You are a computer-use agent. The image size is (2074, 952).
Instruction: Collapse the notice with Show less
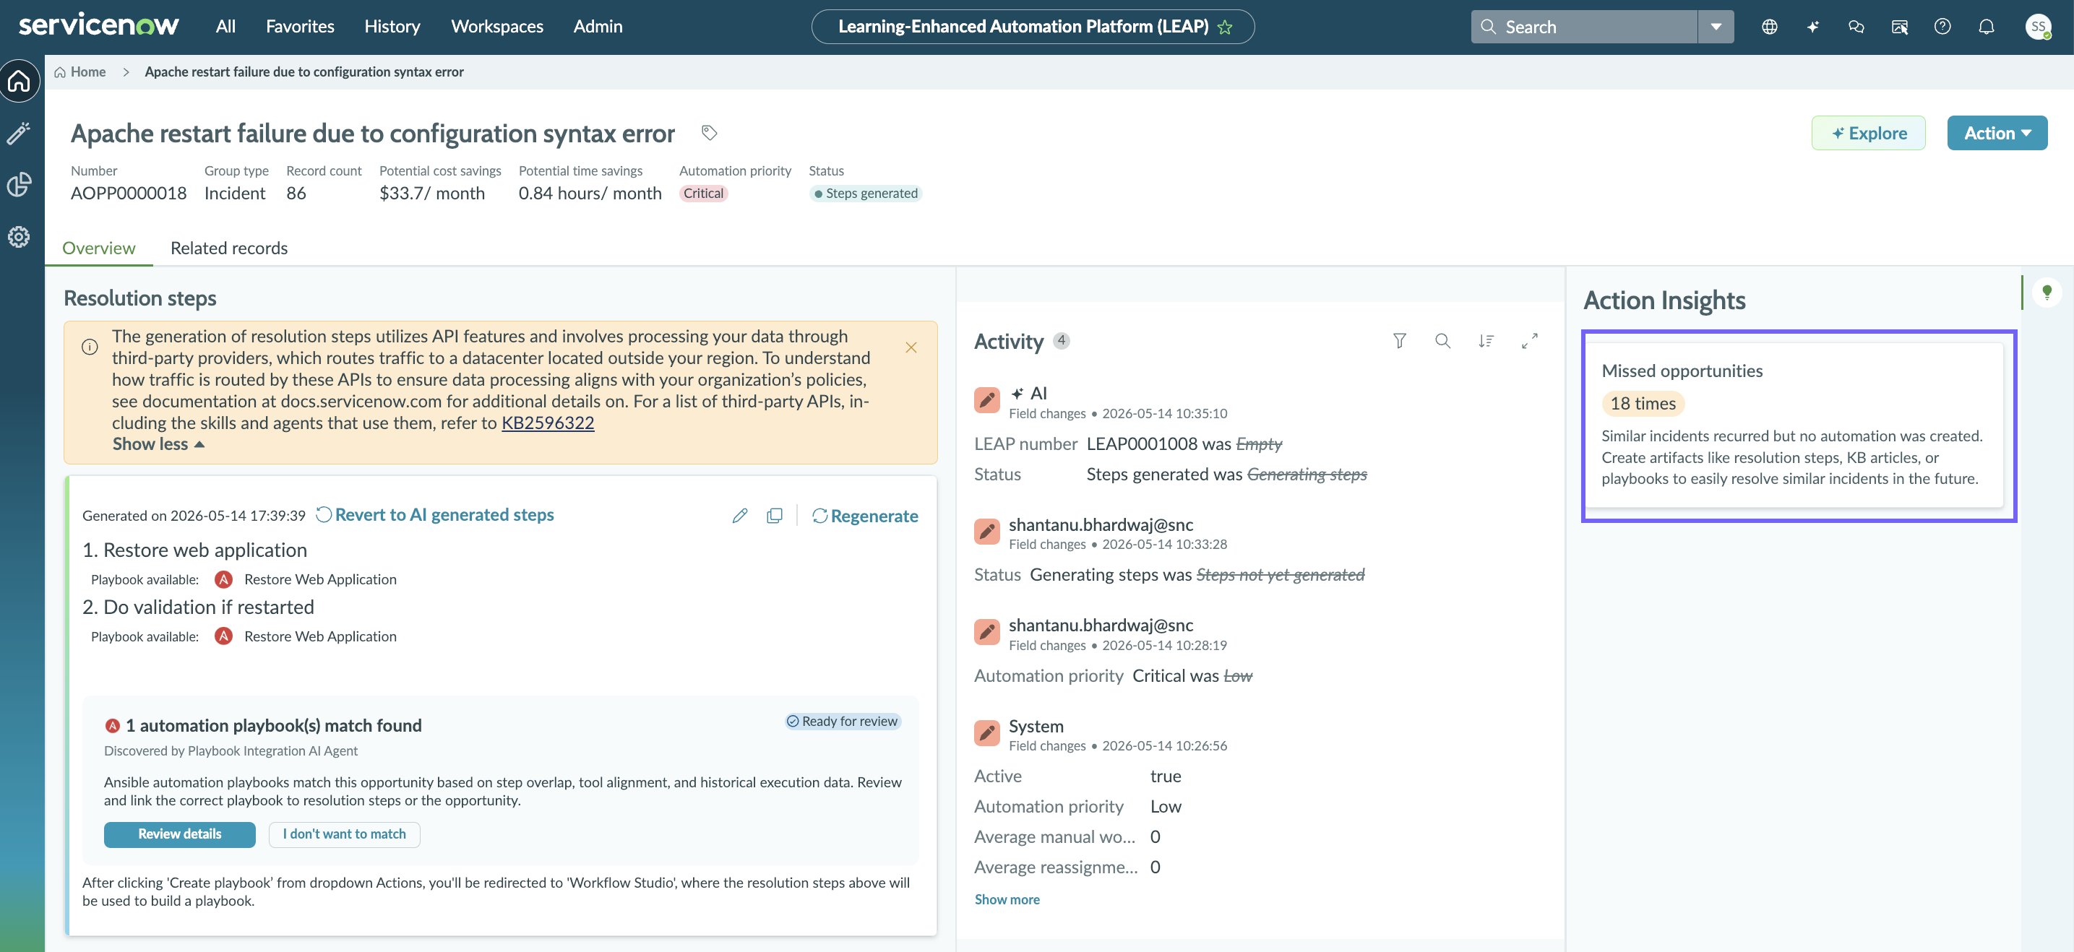pyautogui.click(x=158, y=444)
